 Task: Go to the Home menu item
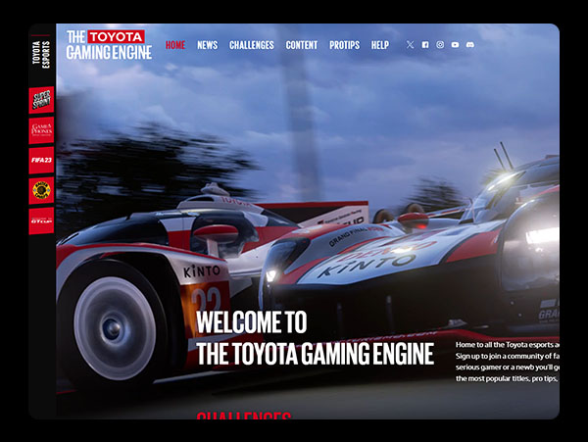(175, 45)
